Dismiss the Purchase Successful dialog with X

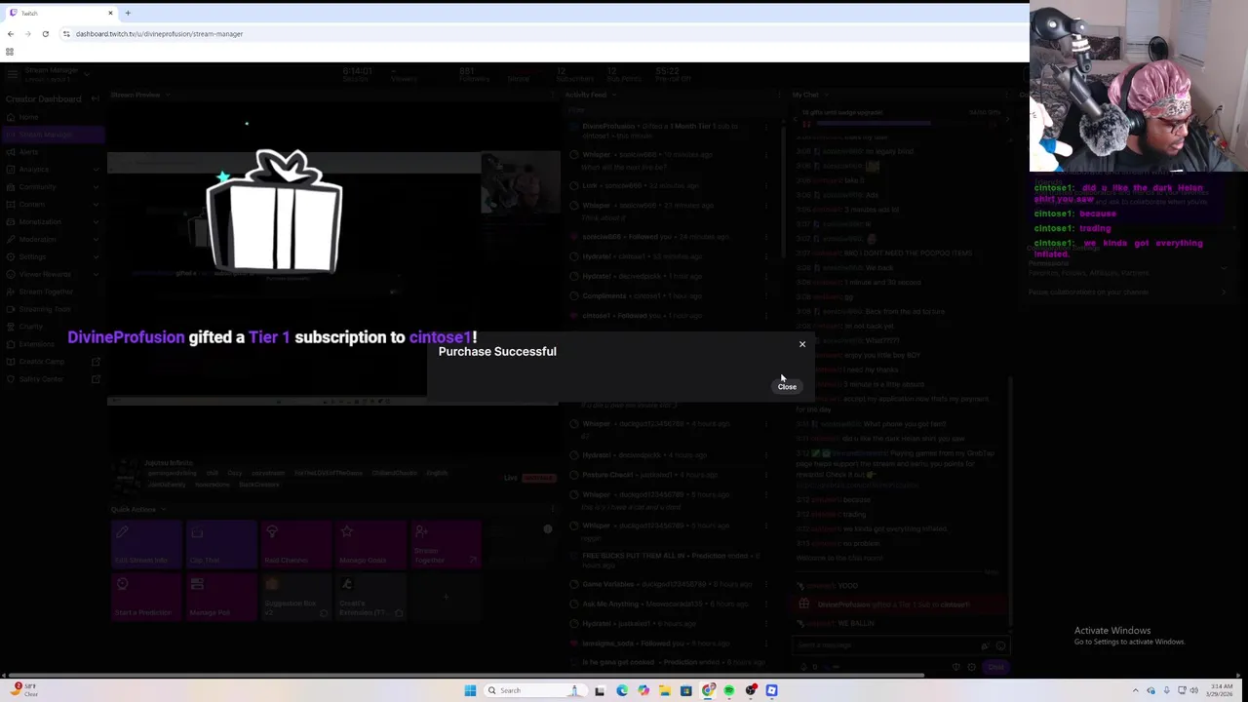click(x=802, y=344)
